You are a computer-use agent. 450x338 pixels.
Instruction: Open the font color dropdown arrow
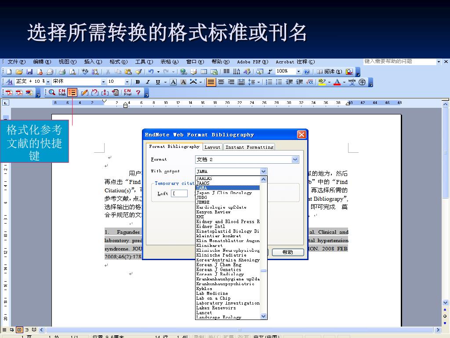pyautogui.click(x=344, y=82)
